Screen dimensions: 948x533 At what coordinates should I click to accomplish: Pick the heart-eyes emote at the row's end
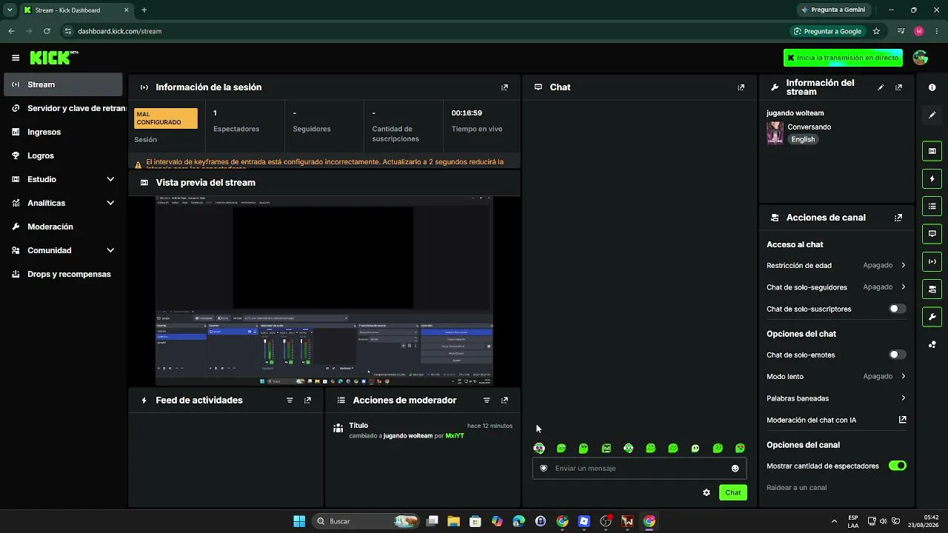pos(740,448)
